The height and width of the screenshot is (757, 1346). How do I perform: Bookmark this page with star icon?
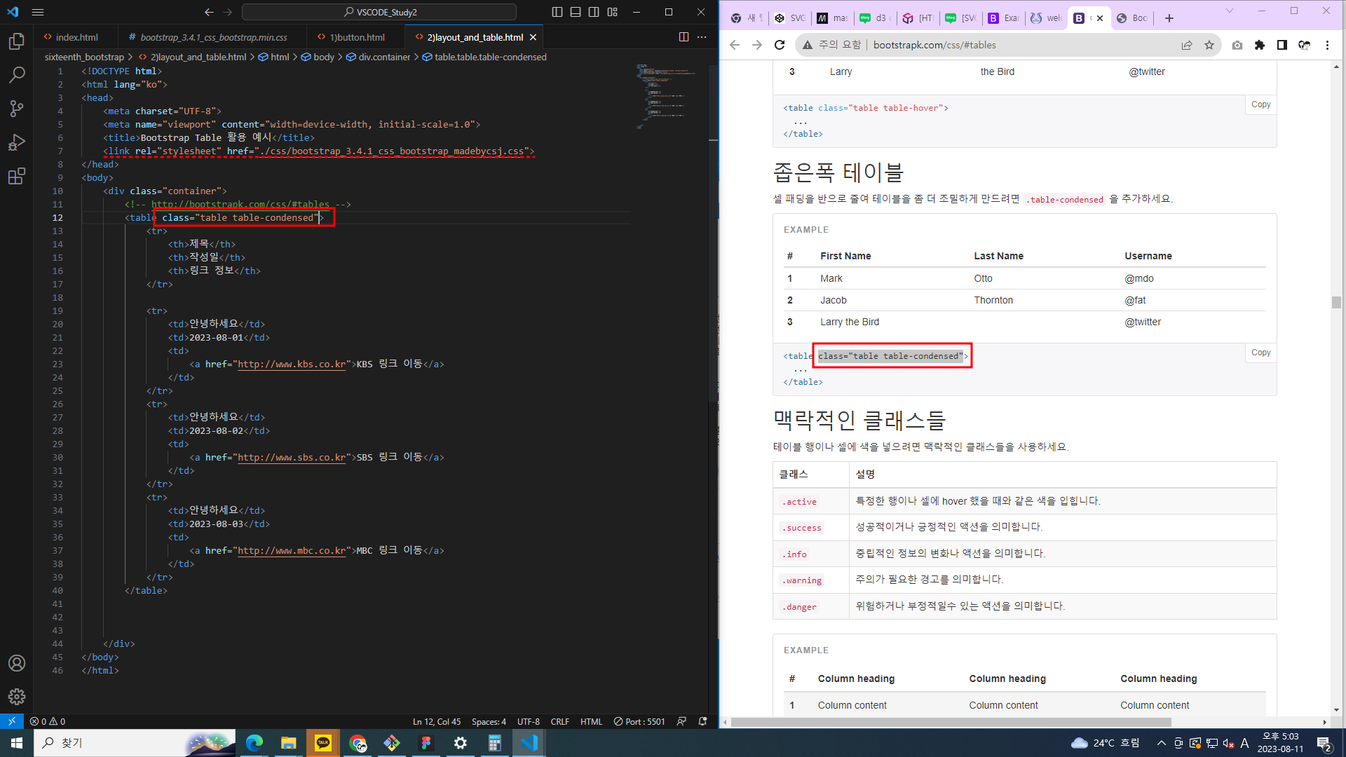point(1209,45)
